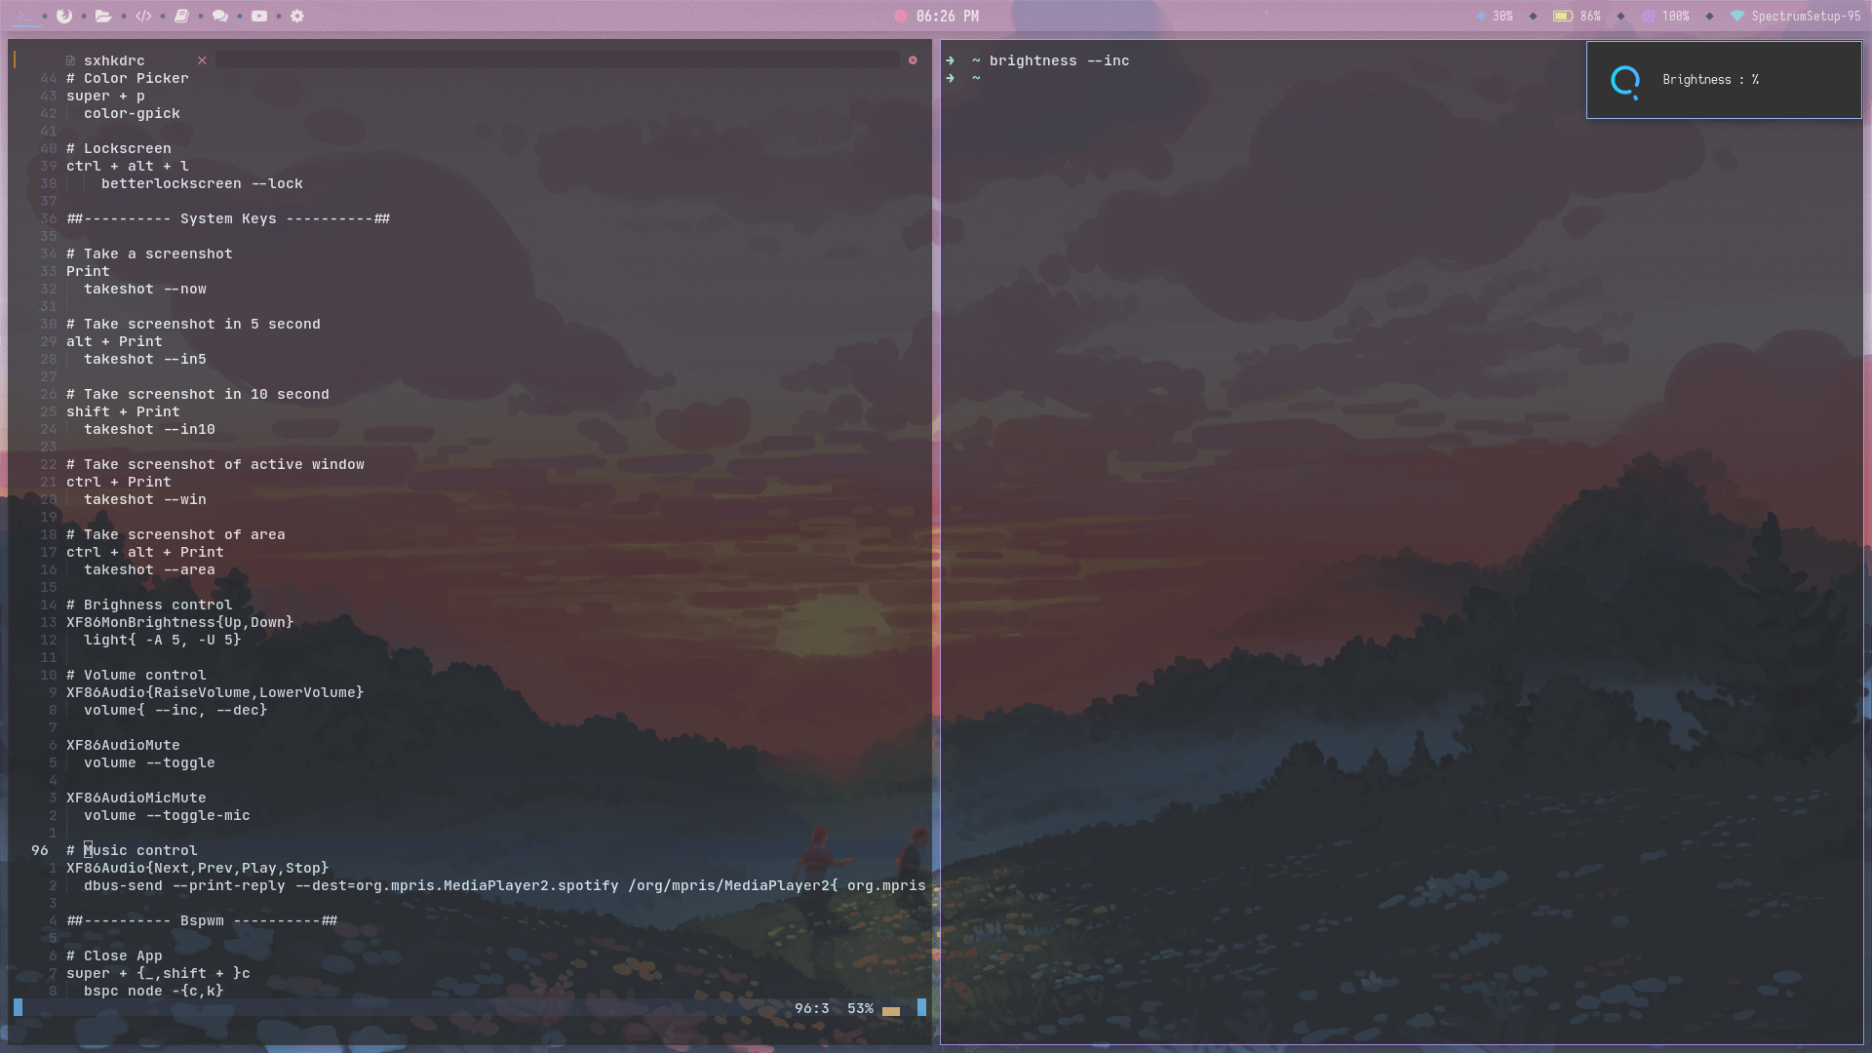Click the red modified indicator on the bufferline

(x=913, y=60)
